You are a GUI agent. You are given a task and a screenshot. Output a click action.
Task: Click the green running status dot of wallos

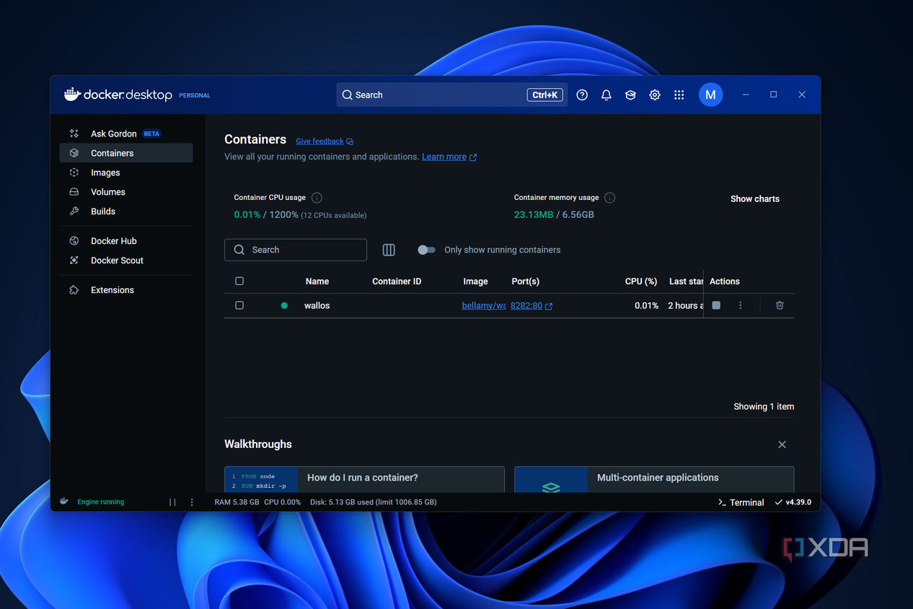coord(284,306)
